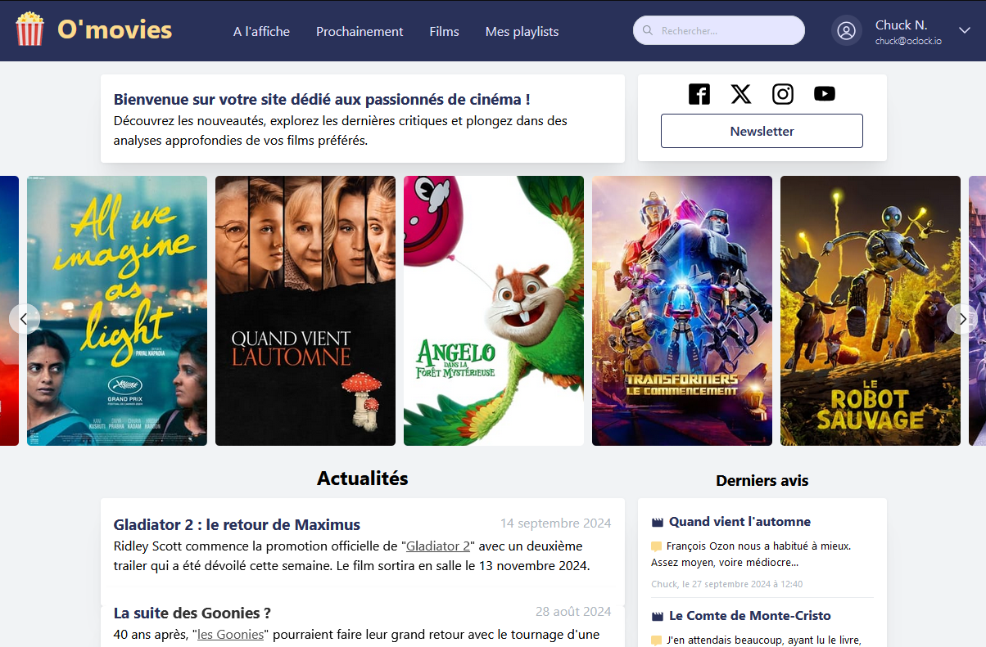This screenshot has width=986, height=647.
Task: Click the Derniers avis heading
Action: coord(762,481)
